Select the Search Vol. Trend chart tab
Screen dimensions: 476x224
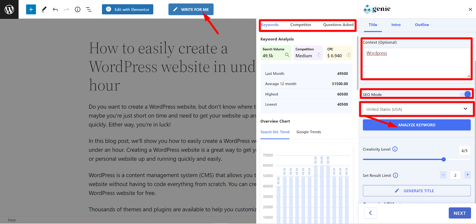pyautogui.click(x=275, y=132)
